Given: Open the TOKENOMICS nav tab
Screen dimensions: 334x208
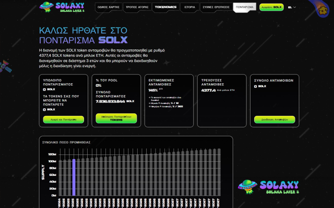Looking at the screenshot, I should [165, 7].
